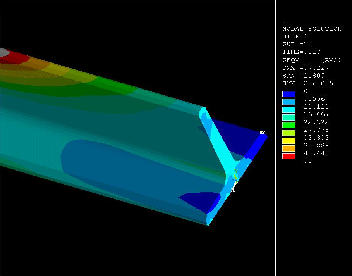352x276 pixels.
Task: Click the legend value 50
Action: pyautogui.click(x=308, y=161)
